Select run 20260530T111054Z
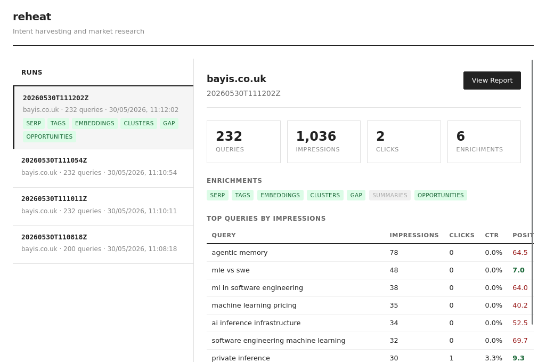538x362 pixels. pyautogui.click(x=103, y=168)
